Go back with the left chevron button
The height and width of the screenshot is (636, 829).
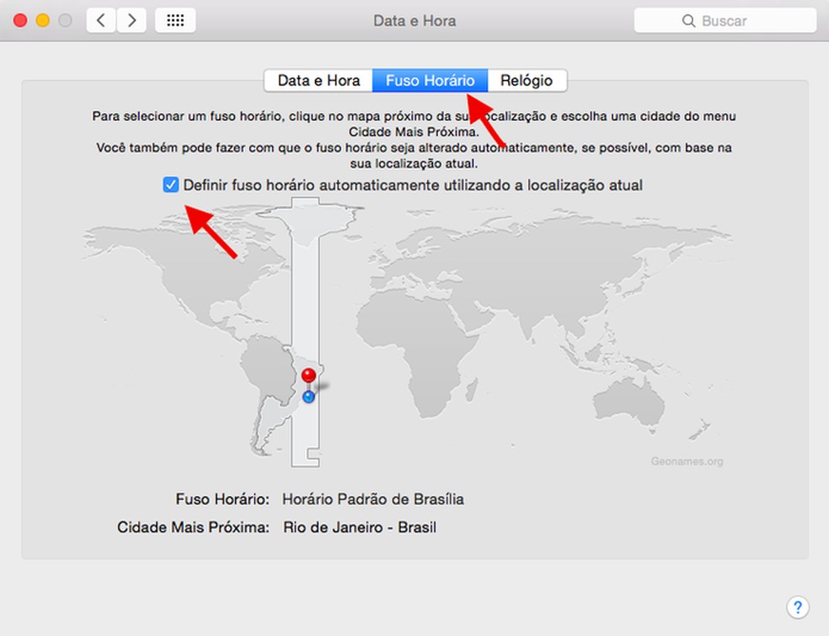tap(101, 20)
